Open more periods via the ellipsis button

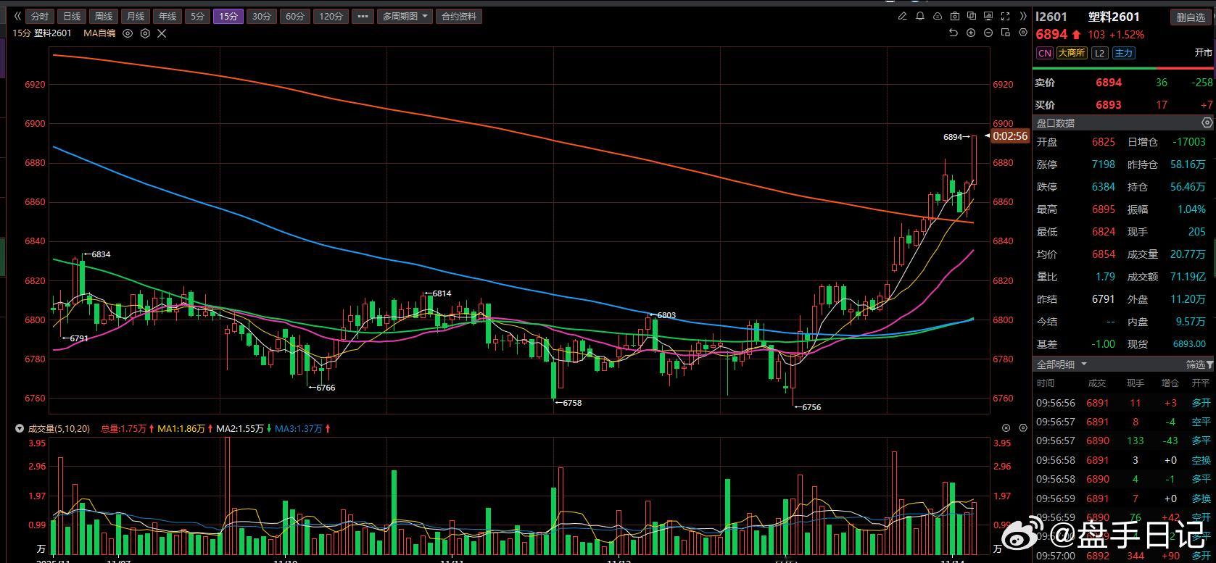[x=363, y=16]
